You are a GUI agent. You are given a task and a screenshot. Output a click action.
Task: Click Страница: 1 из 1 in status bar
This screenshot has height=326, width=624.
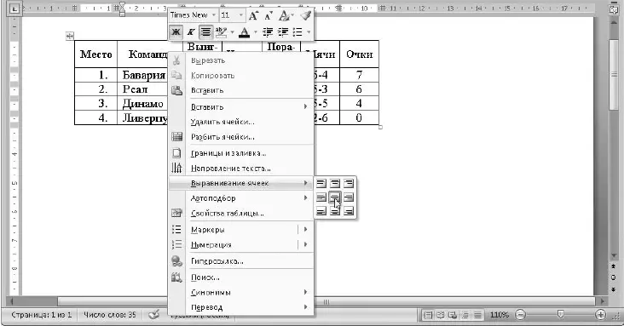pyautogui.click(x=42, y=314)
